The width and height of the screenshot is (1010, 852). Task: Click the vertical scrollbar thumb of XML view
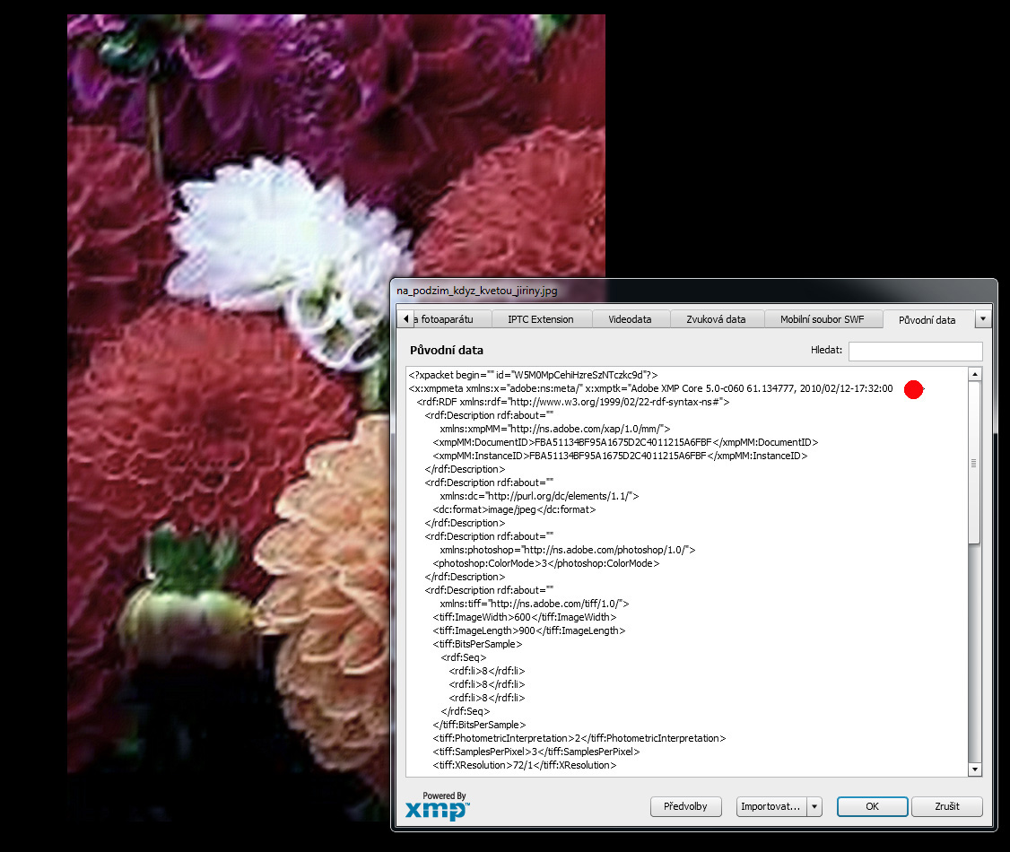click(975, 462)
